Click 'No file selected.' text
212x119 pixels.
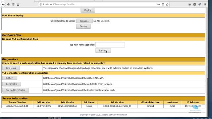tap(101, 21)
